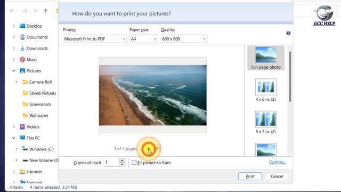Select Wallpaper label in tree
341x192 pixels.
pyautogui.click(x=39, y=116)
